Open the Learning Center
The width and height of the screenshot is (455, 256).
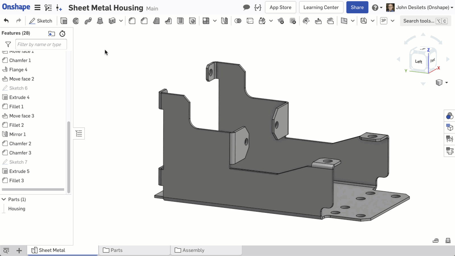[x=321, y=7]
